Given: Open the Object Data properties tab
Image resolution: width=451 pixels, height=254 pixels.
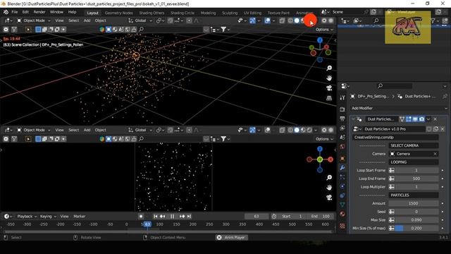Looking at the screenshot, I should (x=342, y=205).
